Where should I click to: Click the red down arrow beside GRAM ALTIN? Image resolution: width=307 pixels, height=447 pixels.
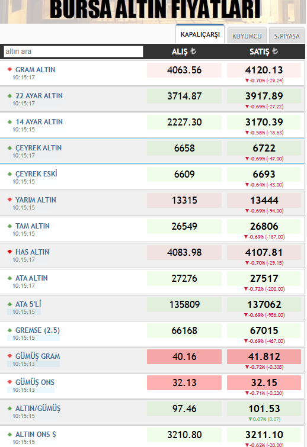tap(9, 69)
